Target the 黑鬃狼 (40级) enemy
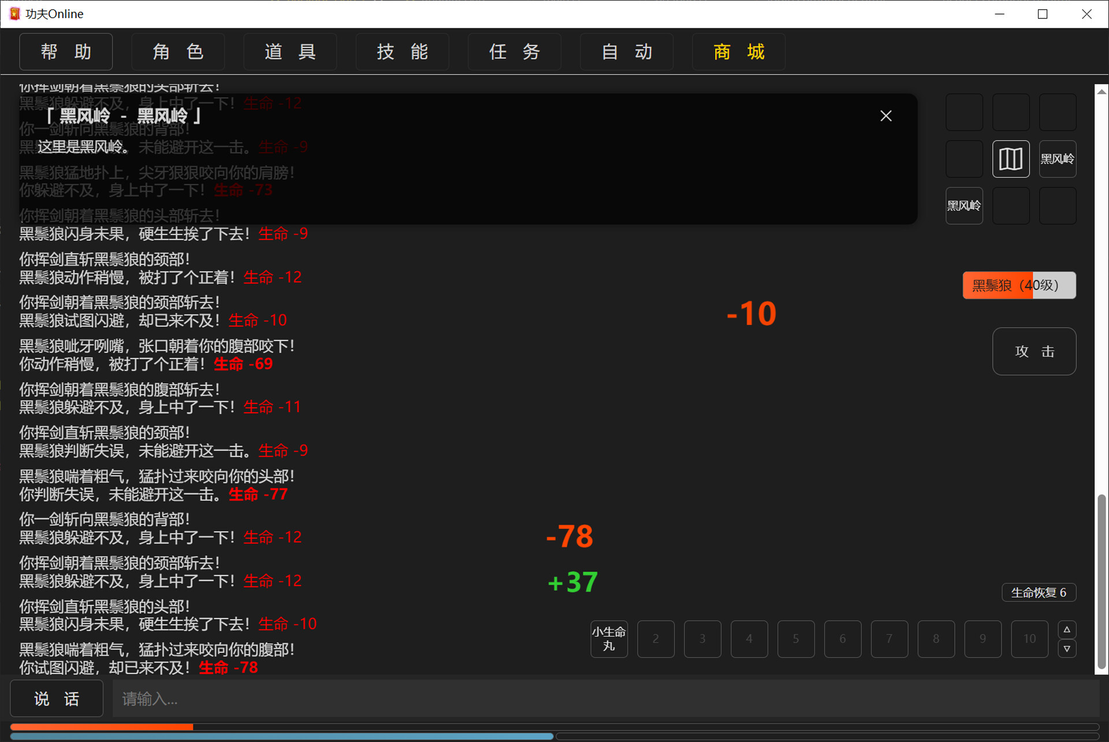The image size is (1109, 742). point(1019,285)
